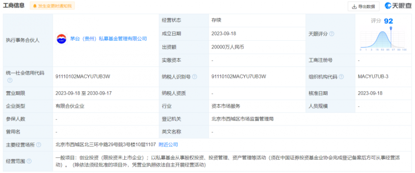Click the 出资额 label

click(x=169, y=47)
